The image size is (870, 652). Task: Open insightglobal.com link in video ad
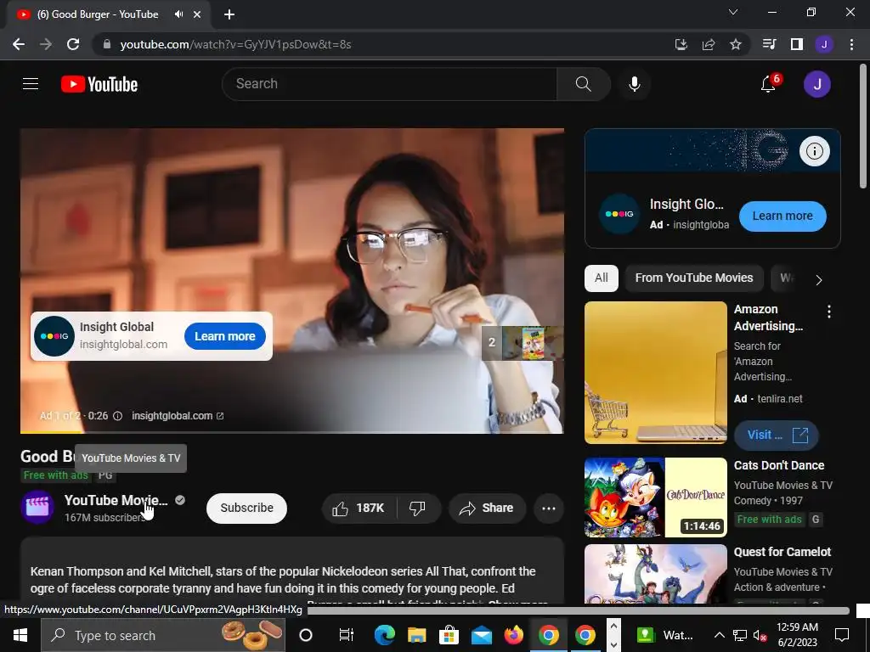pos(178,416)
